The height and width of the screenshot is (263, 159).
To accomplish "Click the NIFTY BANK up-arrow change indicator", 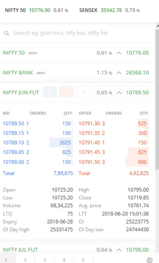I will click(x=119, y=73).
